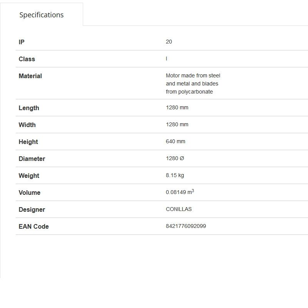Click the Designer row label

[x=32, y=209]
